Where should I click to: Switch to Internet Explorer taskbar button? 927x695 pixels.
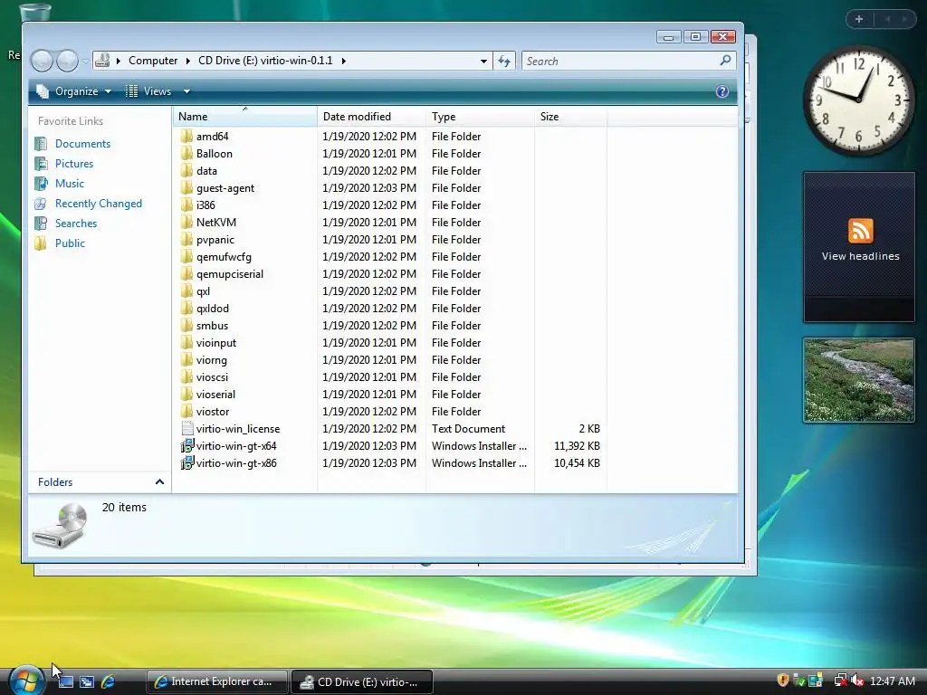coord(217,681)
